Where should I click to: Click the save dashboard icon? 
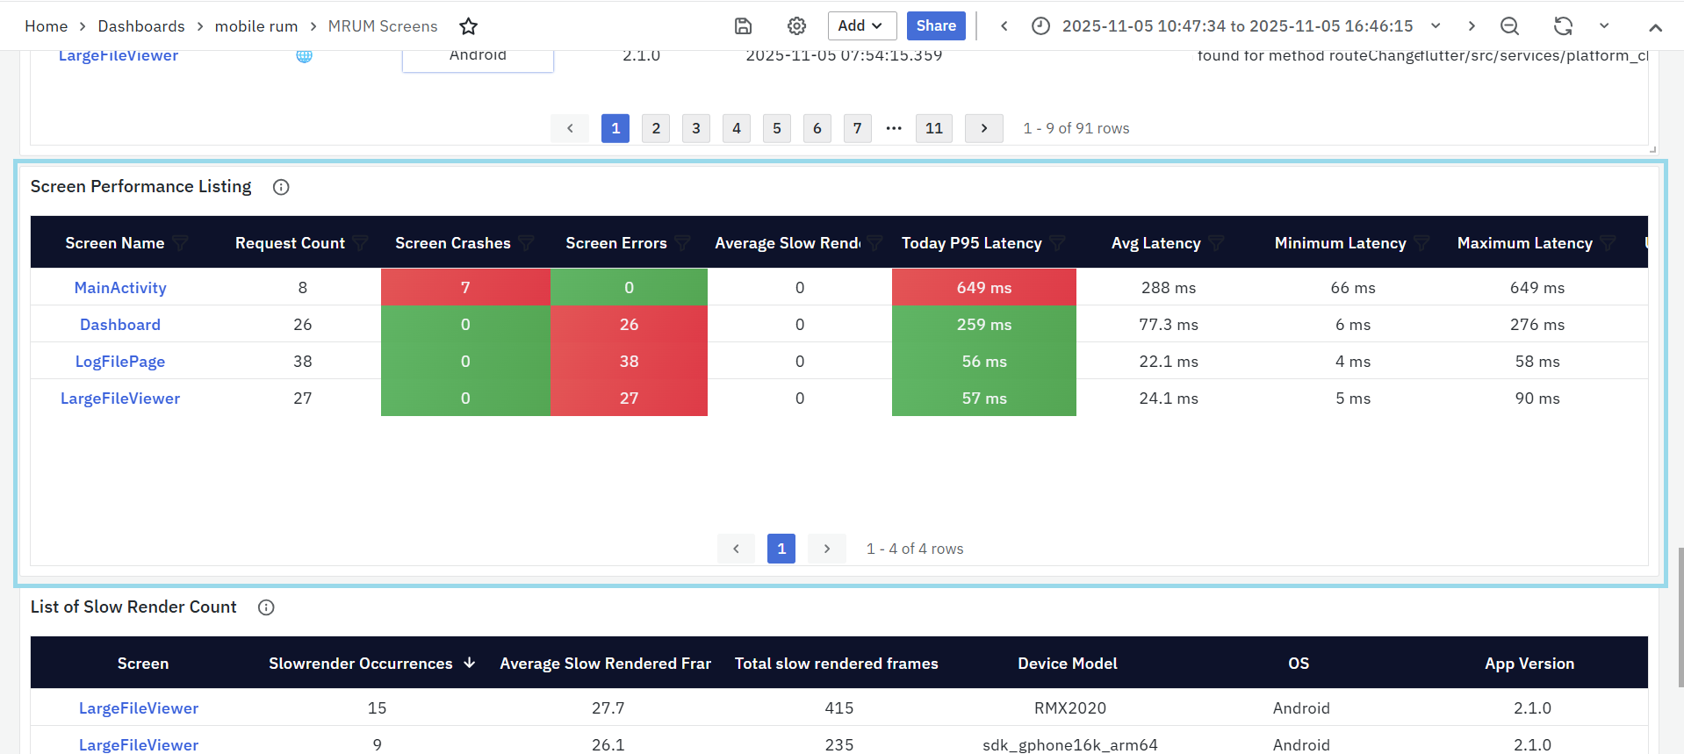(743, 26)
